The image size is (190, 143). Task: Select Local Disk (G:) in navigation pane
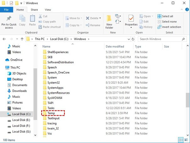point(19,131)
